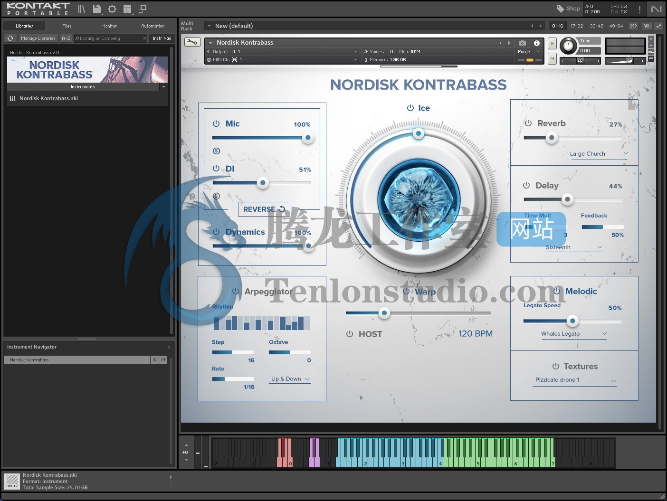This screenshot has width=667, height=501.
Task: Click the KSP button in rack header
Action: tap(633, 26)
